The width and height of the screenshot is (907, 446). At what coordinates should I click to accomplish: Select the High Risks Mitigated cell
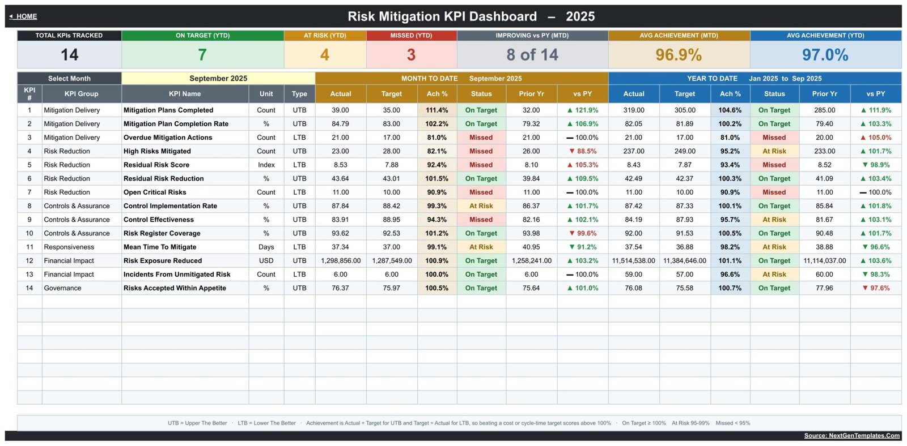coord(185,151)
